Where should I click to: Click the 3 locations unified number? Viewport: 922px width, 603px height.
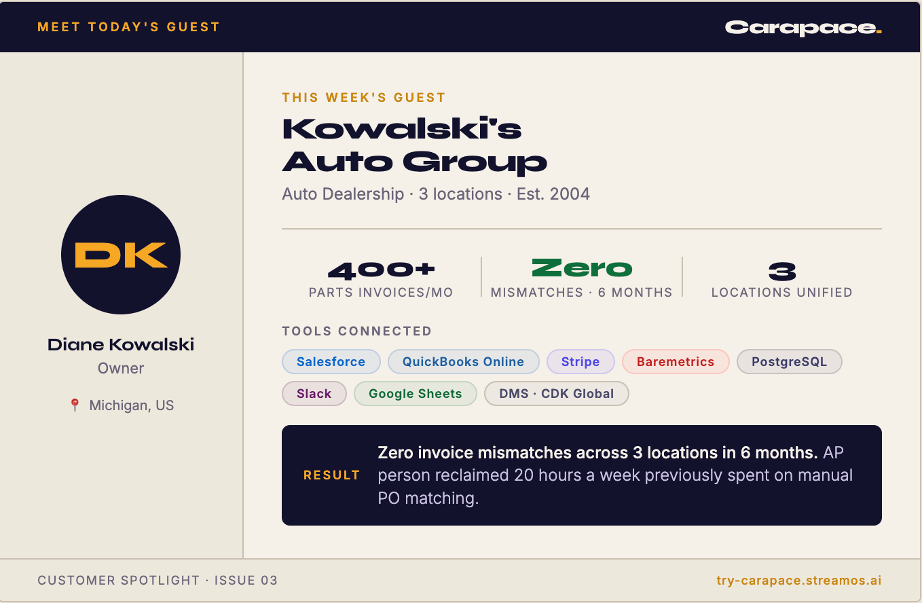point(782,272)
